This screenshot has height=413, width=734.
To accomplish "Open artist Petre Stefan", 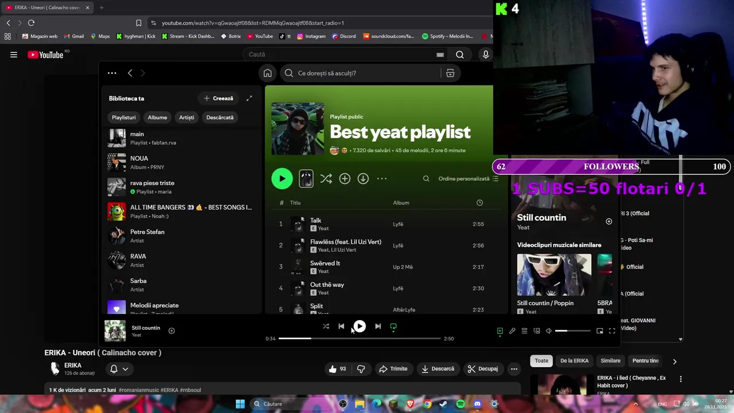I will (181, 236).
